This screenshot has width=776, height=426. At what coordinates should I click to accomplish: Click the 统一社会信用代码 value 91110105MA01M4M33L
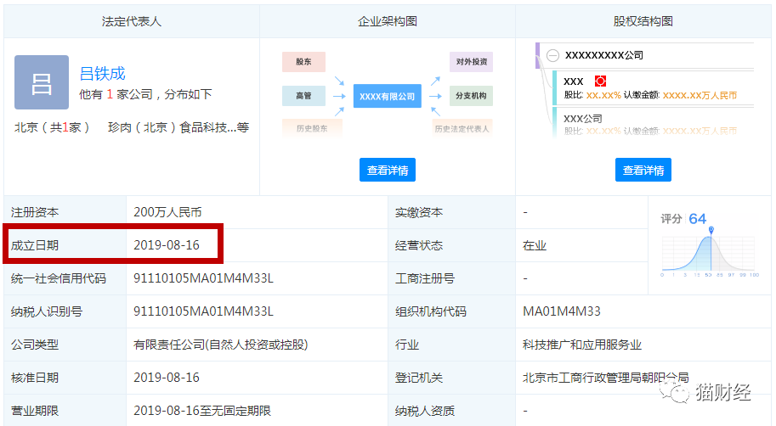click(203, 278)
